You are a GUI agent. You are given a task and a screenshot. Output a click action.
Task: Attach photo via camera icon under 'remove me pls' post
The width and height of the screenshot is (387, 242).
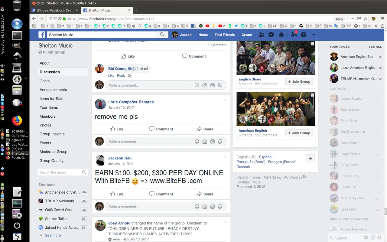click(205, 142)
